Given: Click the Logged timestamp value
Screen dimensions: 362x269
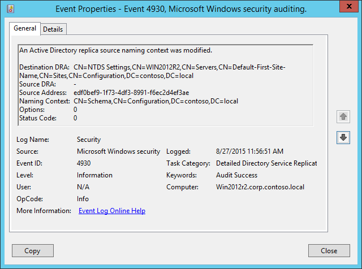Looking at the screenshot, I should click(x=249, y=151).
